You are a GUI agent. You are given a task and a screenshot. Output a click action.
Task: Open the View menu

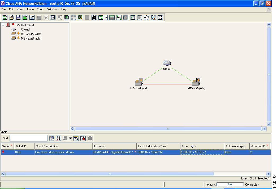tap(20, 9)
